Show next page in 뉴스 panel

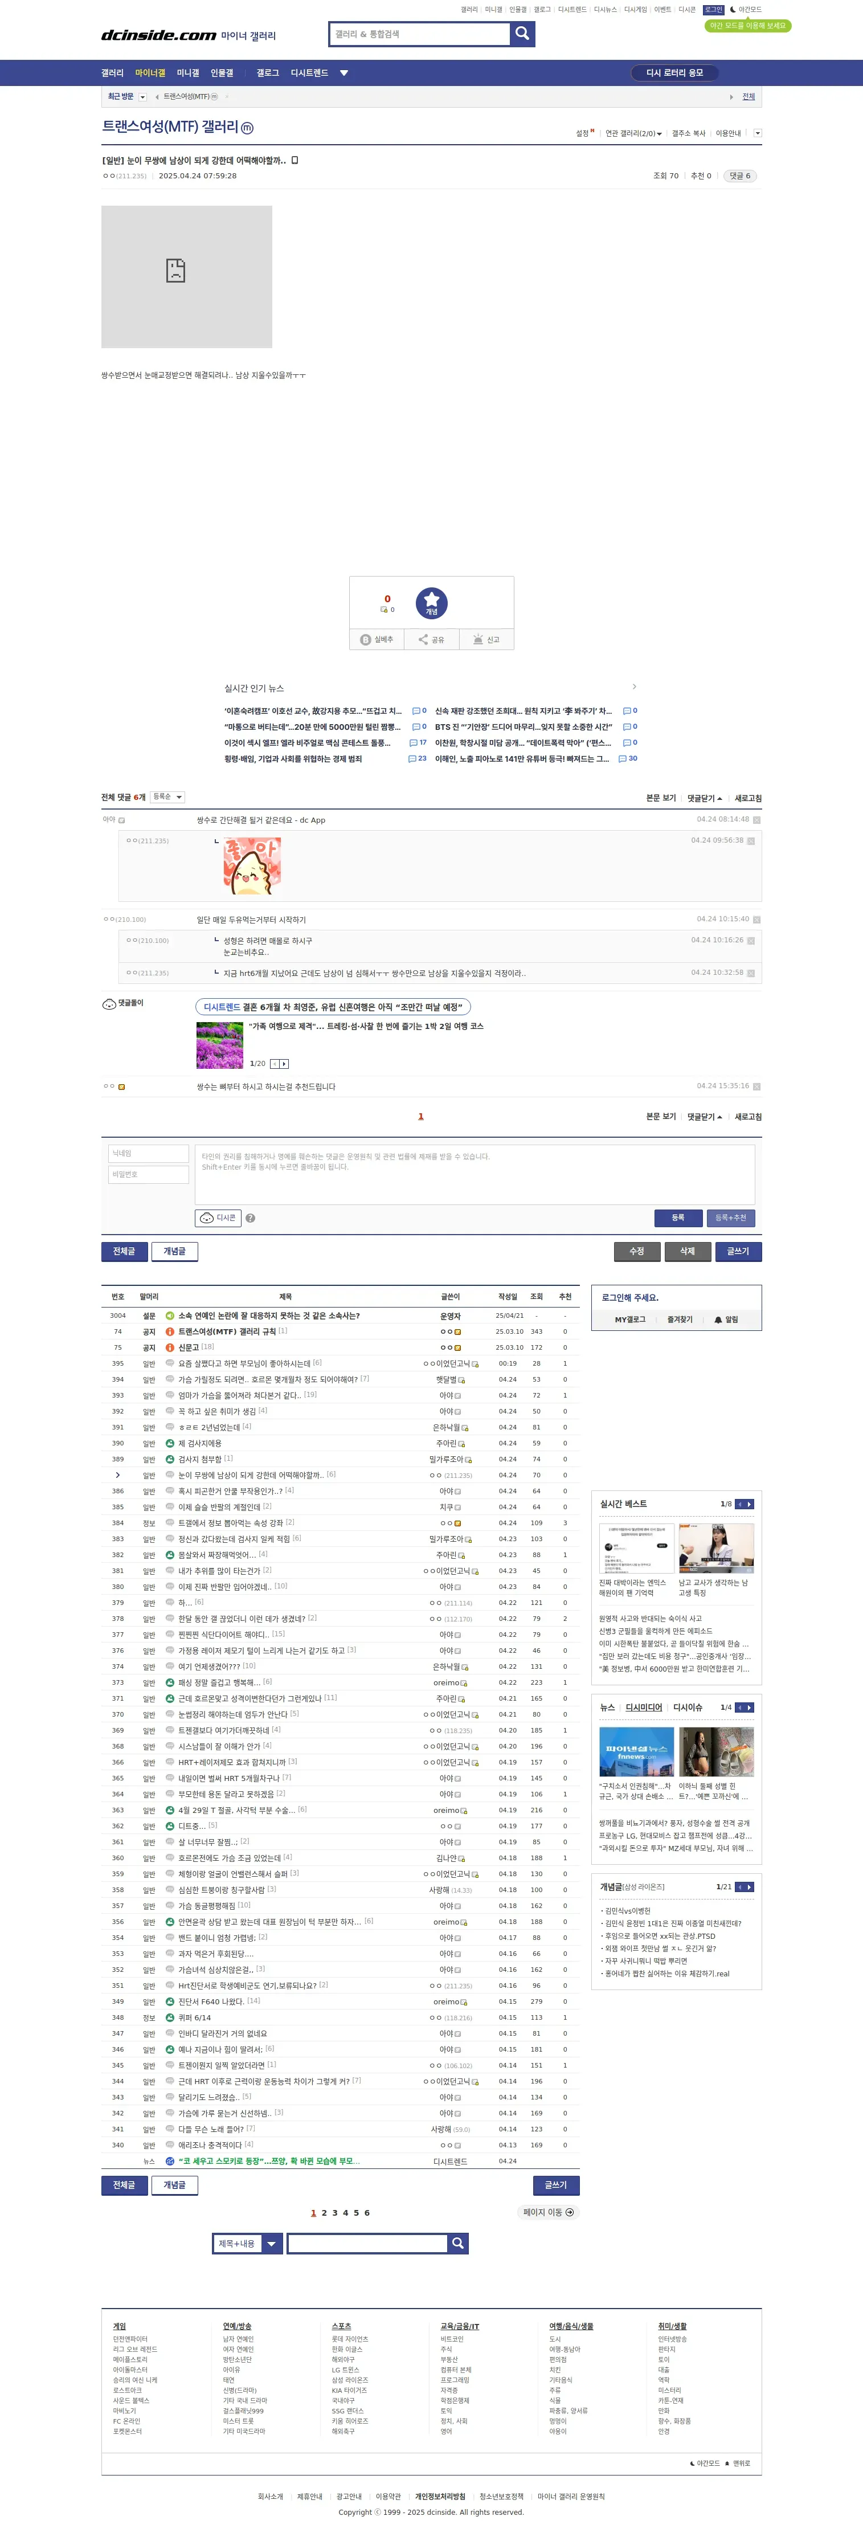750,1707
